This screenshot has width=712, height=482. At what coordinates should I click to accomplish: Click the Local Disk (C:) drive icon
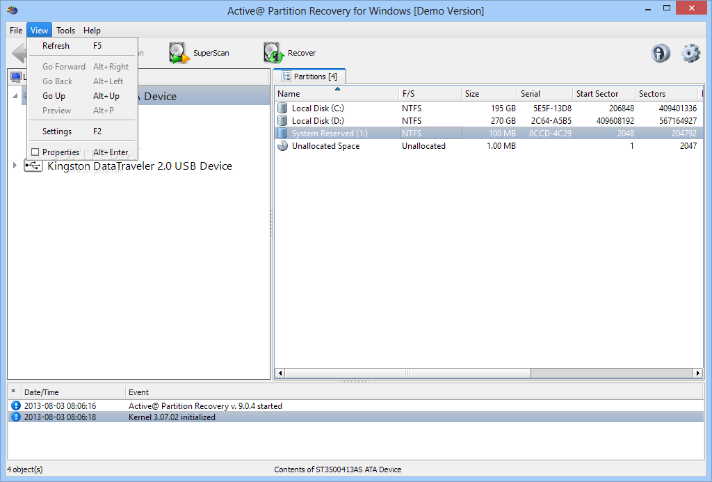click(282, 108)
